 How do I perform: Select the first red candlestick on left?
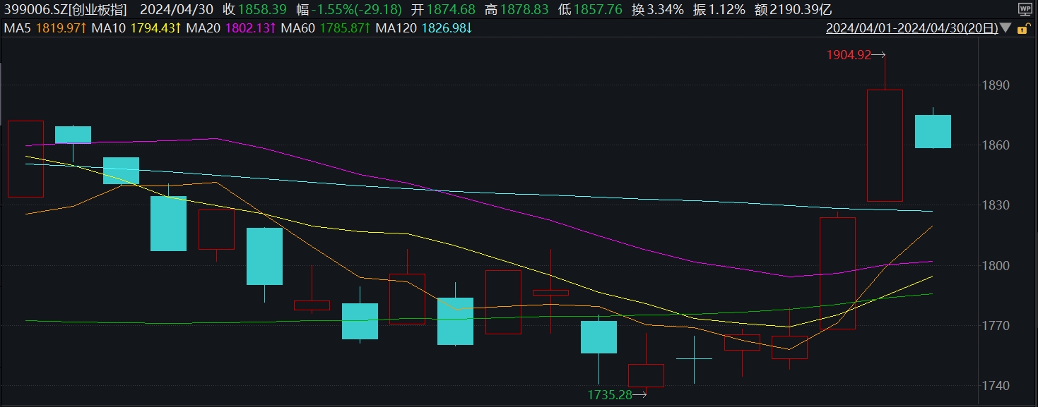(25, 159)
